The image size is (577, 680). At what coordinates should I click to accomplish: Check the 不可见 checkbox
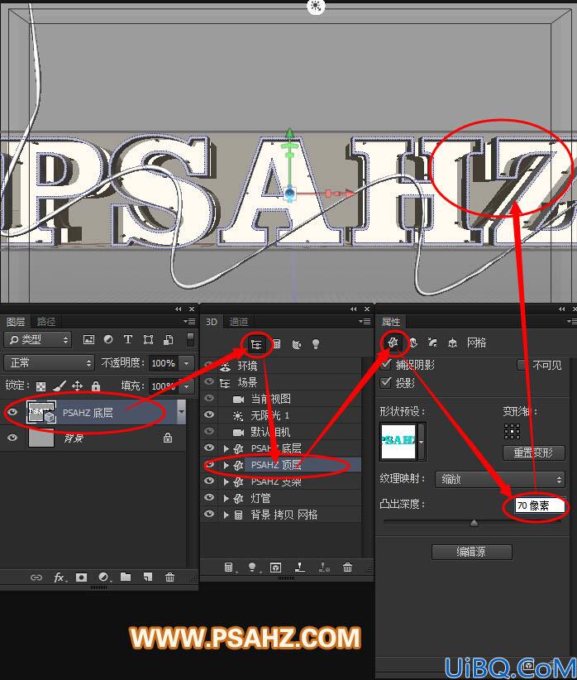522,365
